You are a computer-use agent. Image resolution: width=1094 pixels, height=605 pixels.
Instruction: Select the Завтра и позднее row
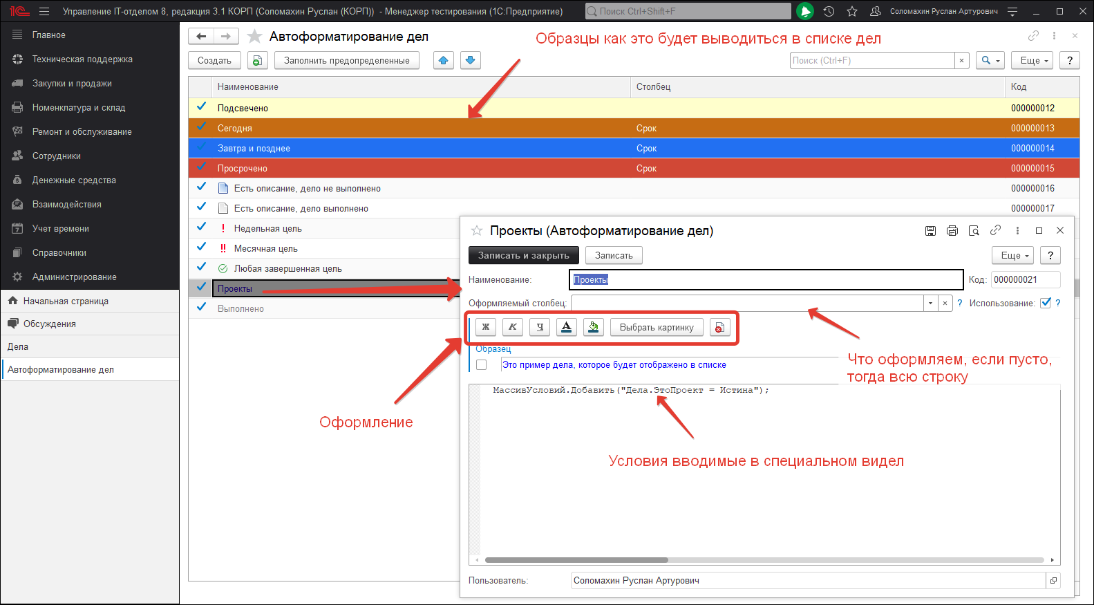click(634, 148)
